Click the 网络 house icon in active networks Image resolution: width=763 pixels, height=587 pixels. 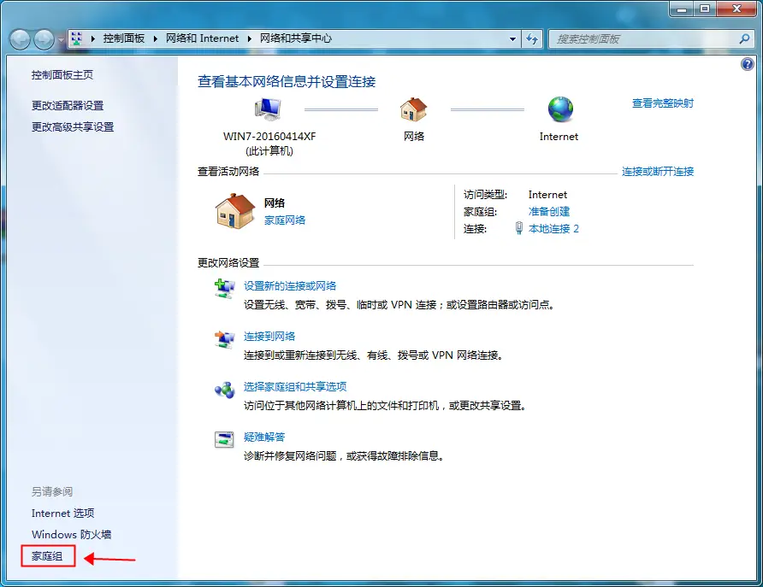(x=233, y=211)
